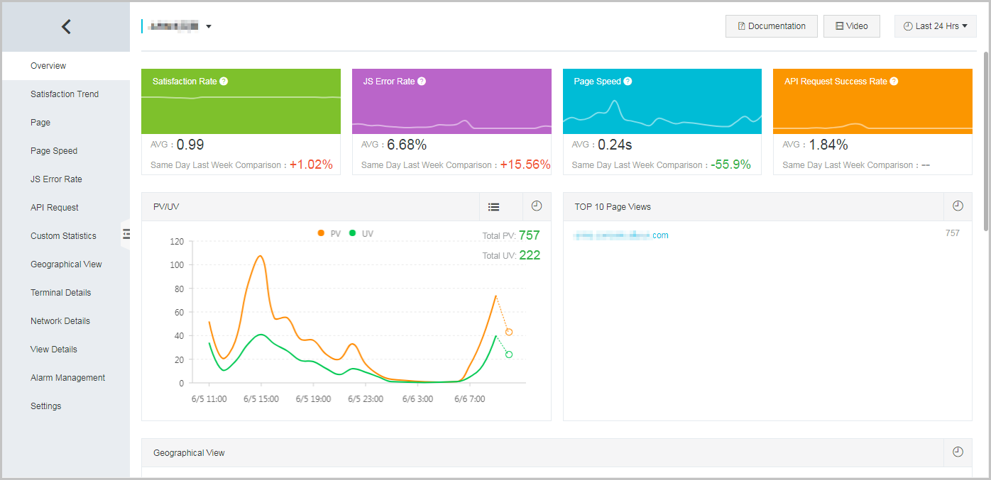Click the JS Error Rate help icon
The width and height of the screenshot is (991, 480).
[x=422, y=82]
